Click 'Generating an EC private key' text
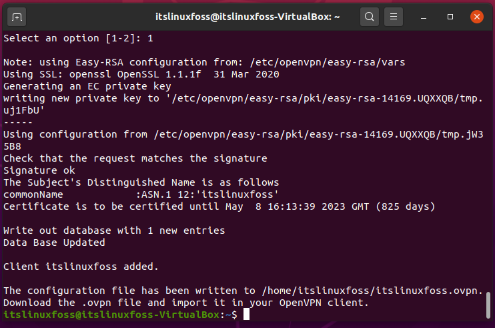 coord(87,86)
